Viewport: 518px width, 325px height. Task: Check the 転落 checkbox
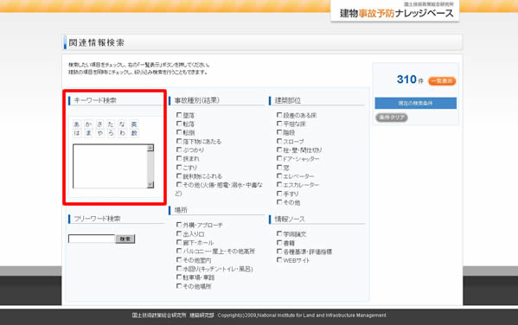[x=179, y=124]
